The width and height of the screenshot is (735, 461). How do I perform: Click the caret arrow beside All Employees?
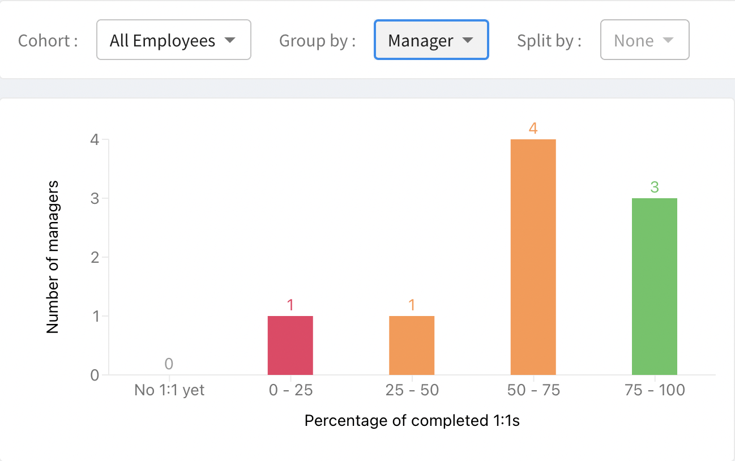point(229,41)
